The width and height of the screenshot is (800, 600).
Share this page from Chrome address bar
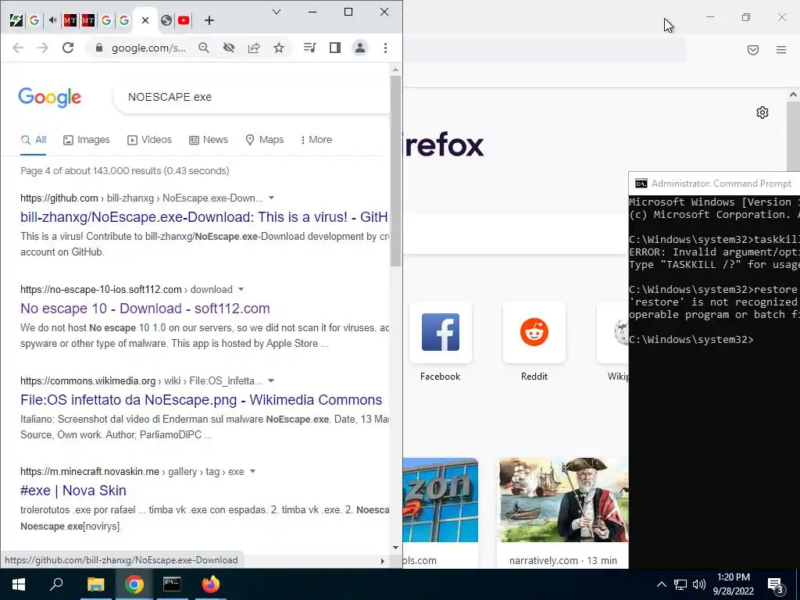pyautogui.click(x=254, y=48)
